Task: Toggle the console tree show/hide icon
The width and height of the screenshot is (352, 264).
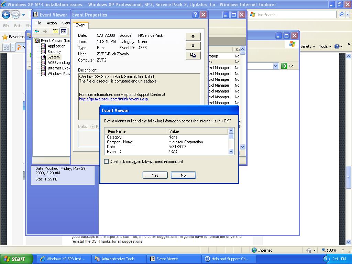Action: click(x=63, y=31)
